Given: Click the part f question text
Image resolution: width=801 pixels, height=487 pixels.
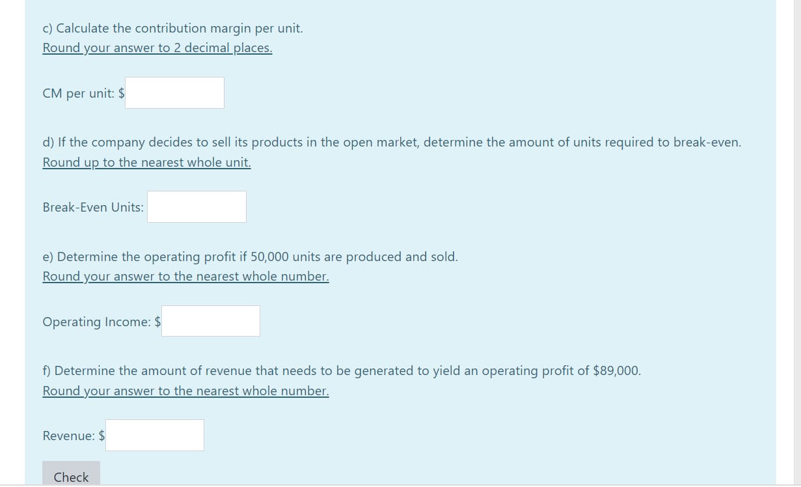Looking at the screenshot, I should point(341,370).
